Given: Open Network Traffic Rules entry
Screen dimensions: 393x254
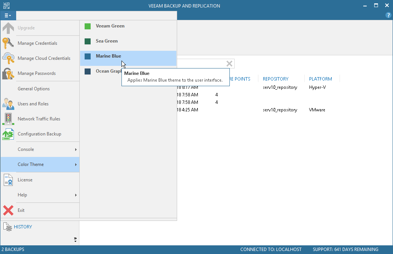Looking at the screenshot, I should [39, 119].
